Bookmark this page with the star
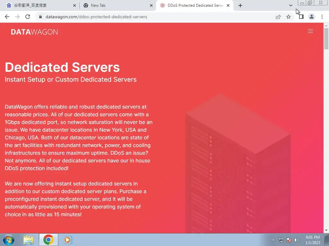 pos(289,17)
